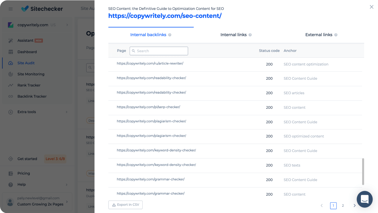
Task: Open the ru/article-rewriter page link
Action: click(x=150, y=64)
